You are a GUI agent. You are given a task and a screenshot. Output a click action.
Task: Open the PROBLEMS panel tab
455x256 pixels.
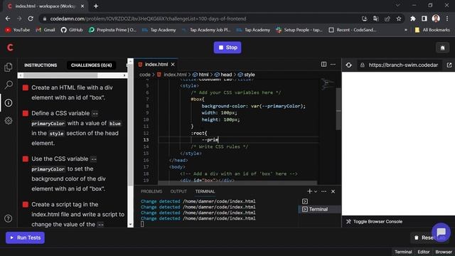(x=151, y=191)
